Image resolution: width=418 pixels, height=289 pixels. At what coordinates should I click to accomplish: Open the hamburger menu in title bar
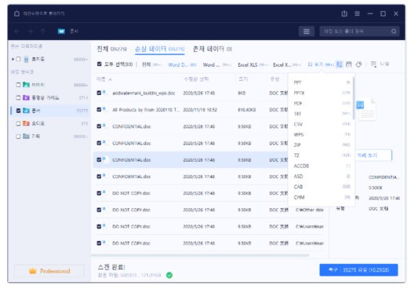pyautogui.click(x=357, y=13)
